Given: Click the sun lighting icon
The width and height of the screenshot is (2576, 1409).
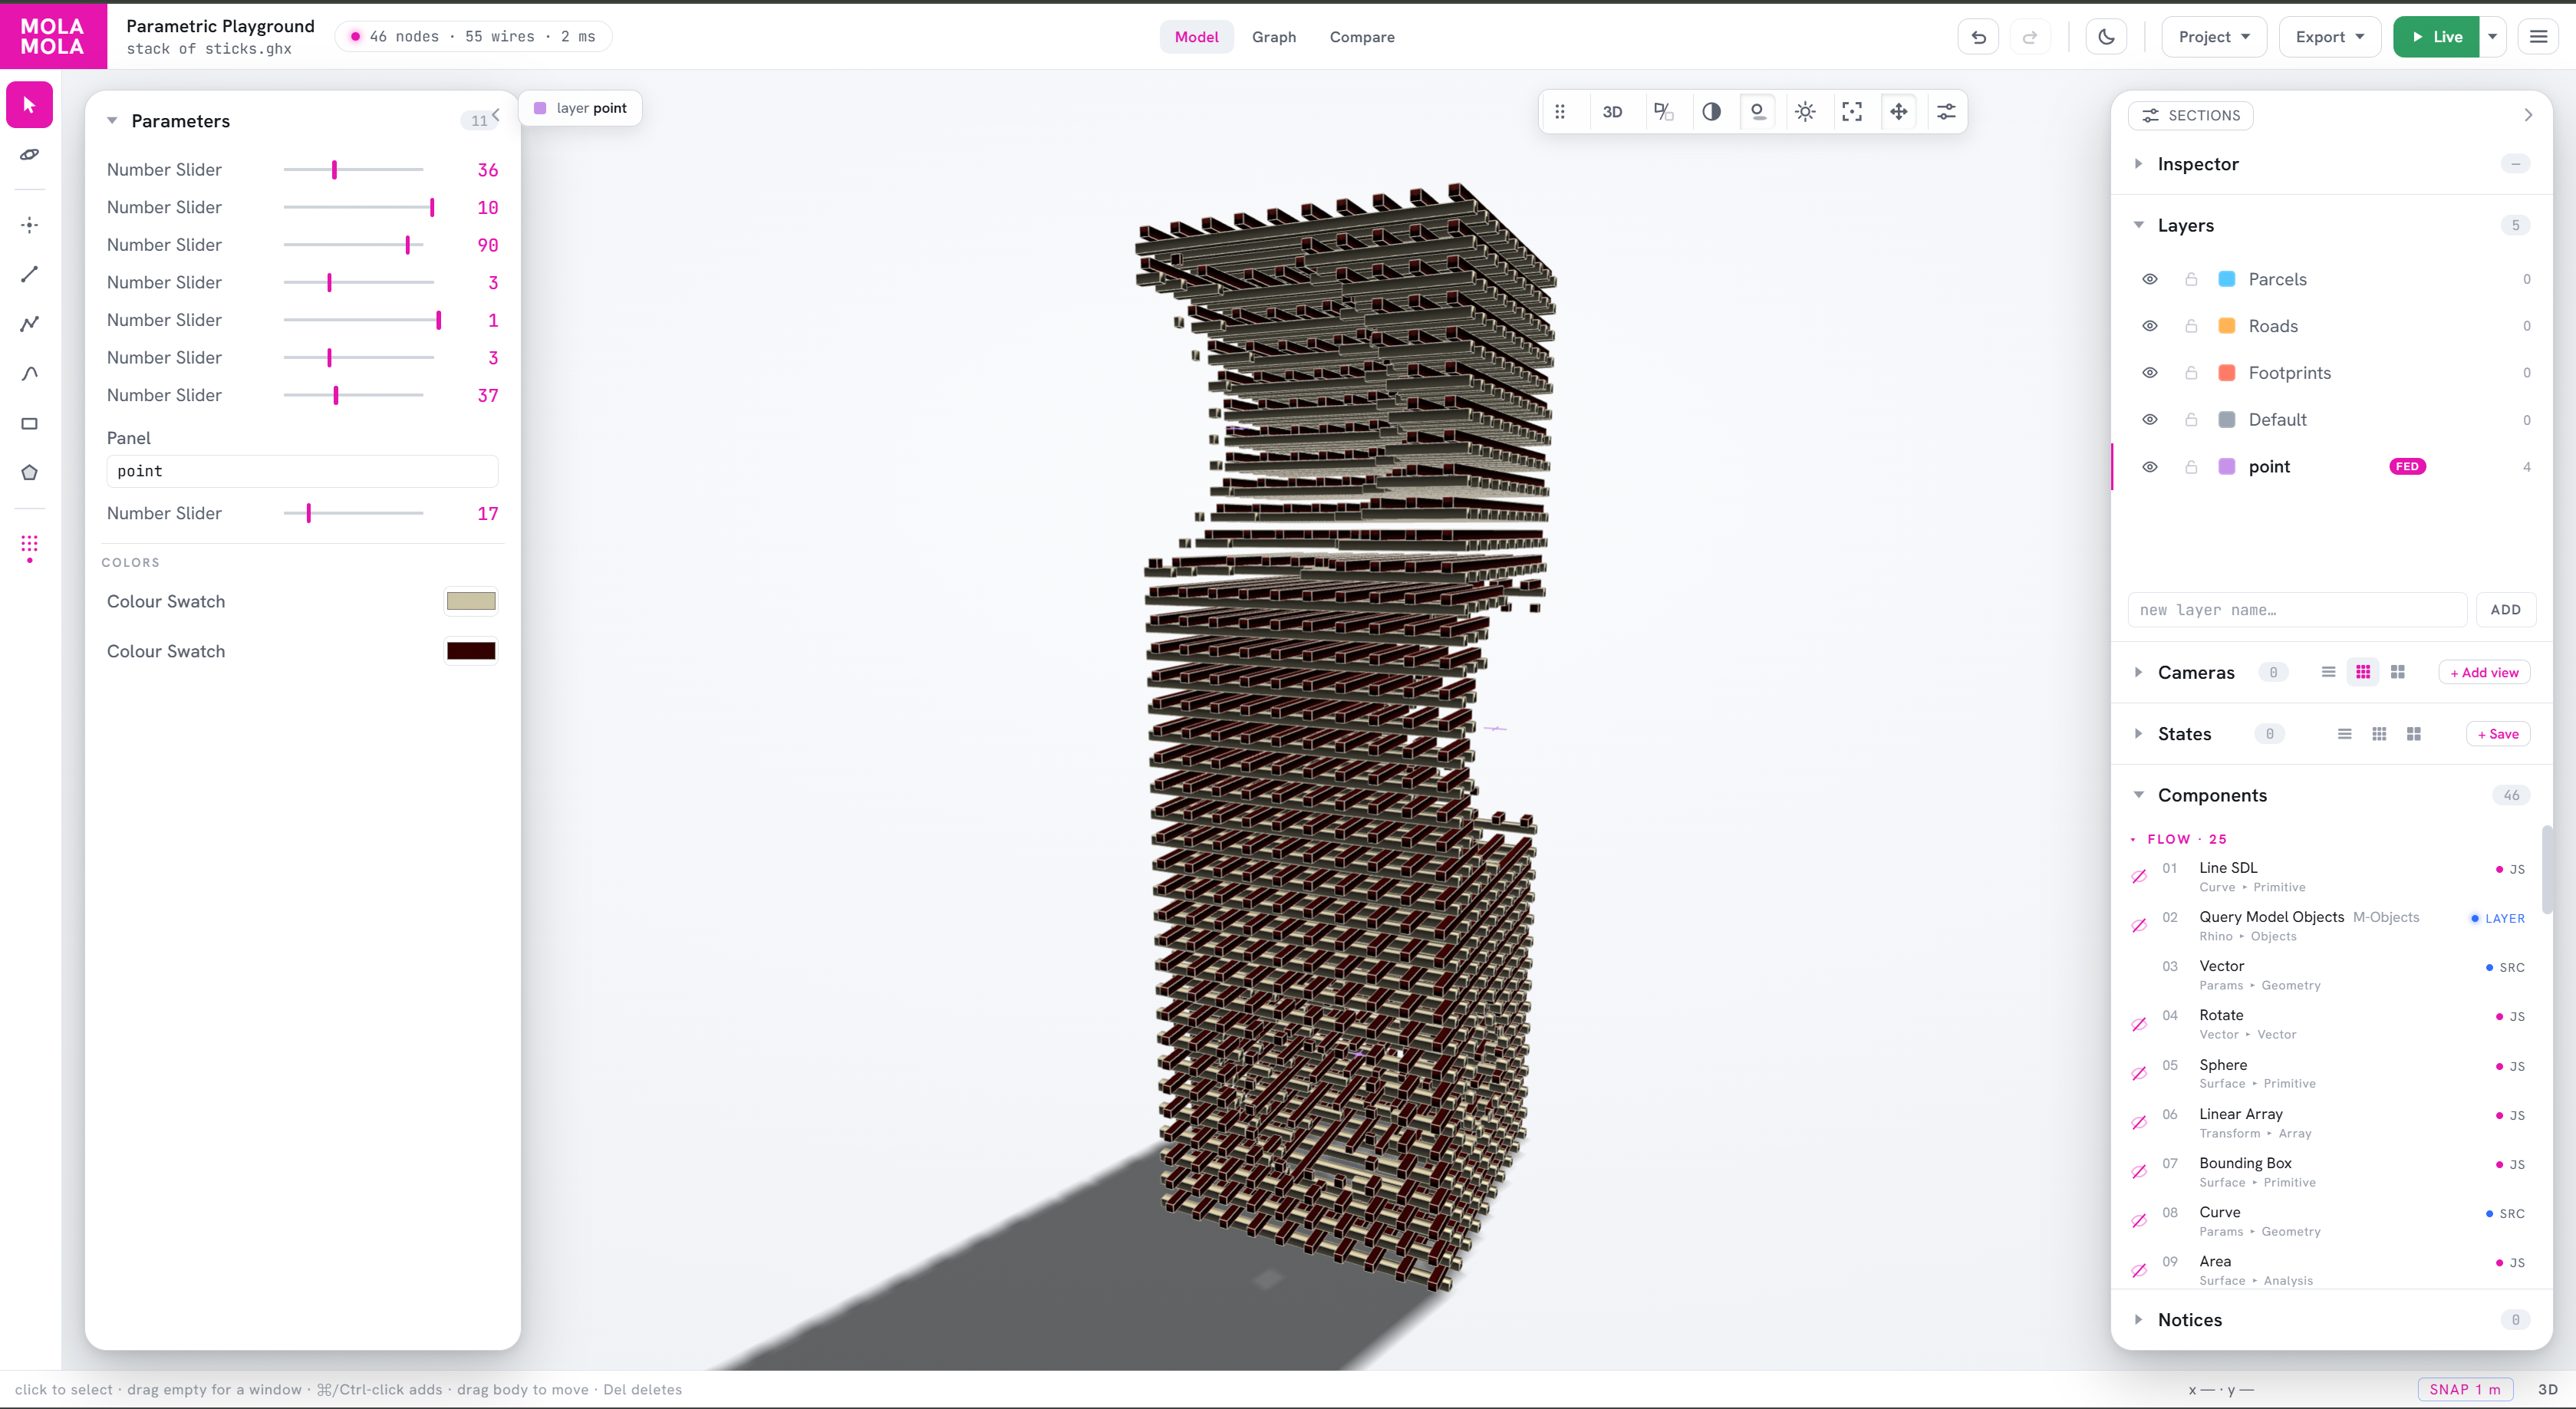Looking at the screenshot, I should (x=1805, y=112).
